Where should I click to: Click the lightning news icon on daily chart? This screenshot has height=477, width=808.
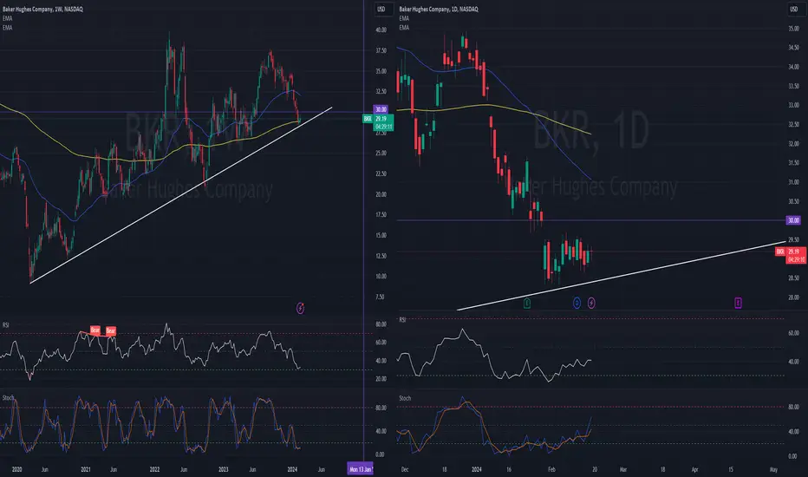pyautogui.click(x=591, y=304)
